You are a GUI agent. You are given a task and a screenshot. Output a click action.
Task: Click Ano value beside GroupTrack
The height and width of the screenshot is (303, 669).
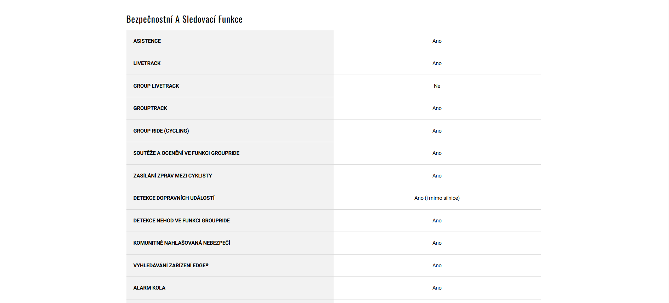[437, 108]
